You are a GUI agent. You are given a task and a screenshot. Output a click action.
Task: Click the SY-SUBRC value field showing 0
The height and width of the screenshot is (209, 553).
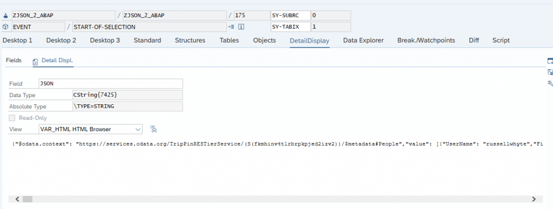pos(331,16)
